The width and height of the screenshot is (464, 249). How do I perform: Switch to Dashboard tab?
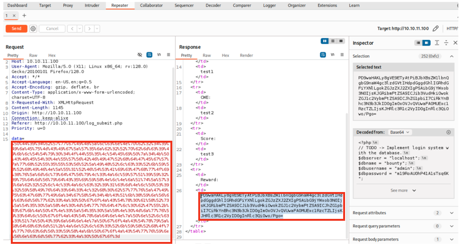pos(17,5)
